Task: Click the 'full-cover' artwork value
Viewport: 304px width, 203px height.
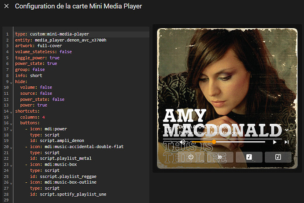Action: (x=50, y=46)
